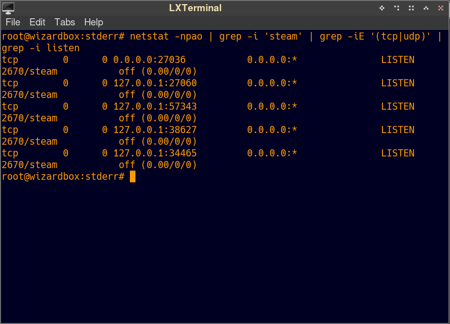Click the four-square titlebar button
The image size is (450, 324).
click(x=411, y=8)
